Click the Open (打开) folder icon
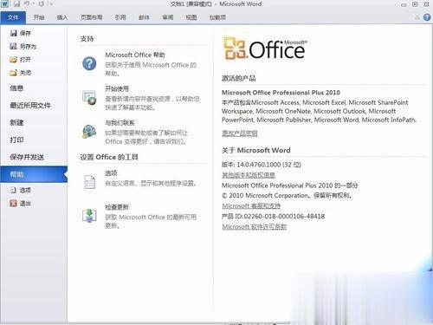 tap(13, 60)
